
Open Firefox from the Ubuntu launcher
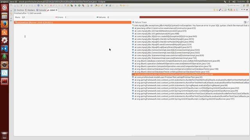point(4,24)
